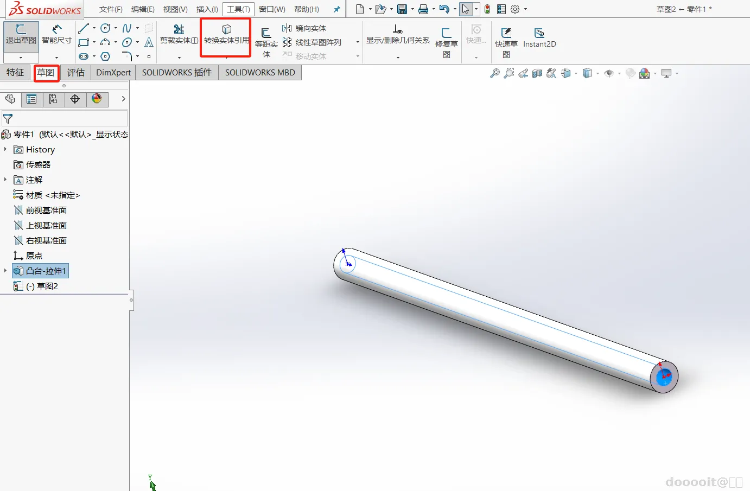The width and height of the screenshot is (750, 491).
Task: Click Mirror Entities (镜向实体)
Action: [304, 28]
